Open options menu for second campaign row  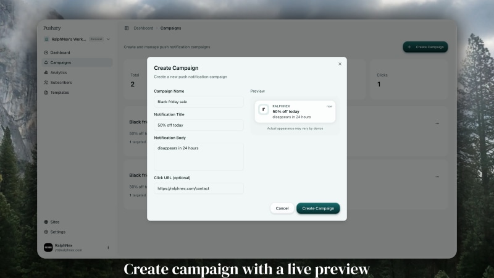click(x=437, y=177)
